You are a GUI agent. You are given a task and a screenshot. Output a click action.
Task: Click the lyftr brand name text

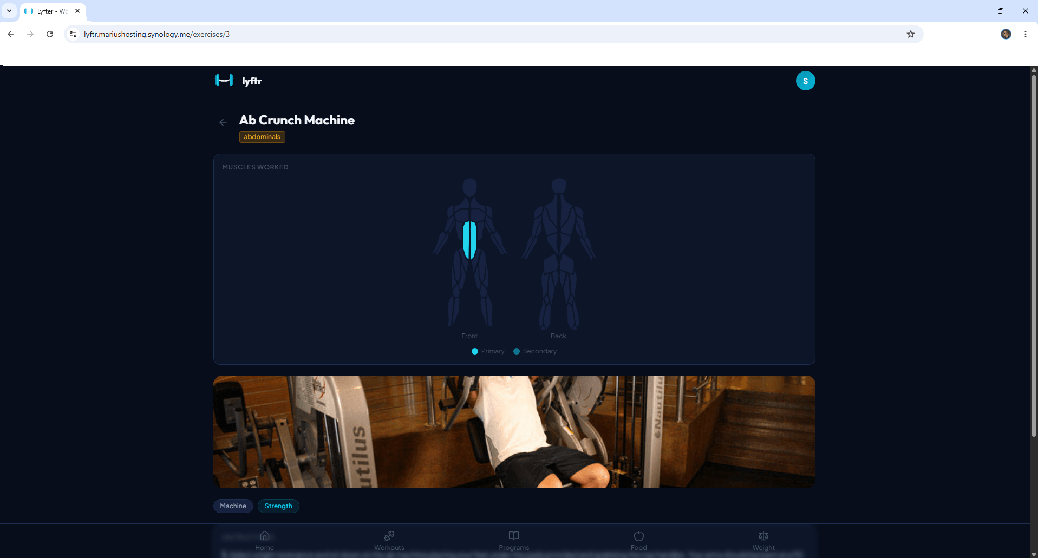[x=252, y=81]
